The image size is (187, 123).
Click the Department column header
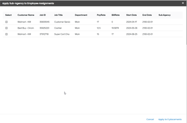[x=81, y=15]
